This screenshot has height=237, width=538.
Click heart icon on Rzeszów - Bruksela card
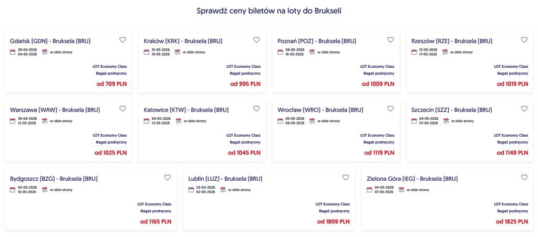[524, 40]
